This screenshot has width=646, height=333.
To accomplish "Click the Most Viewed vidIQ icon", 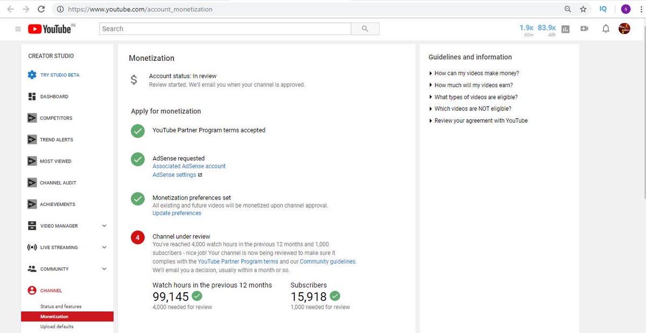I will coord(32,161).
